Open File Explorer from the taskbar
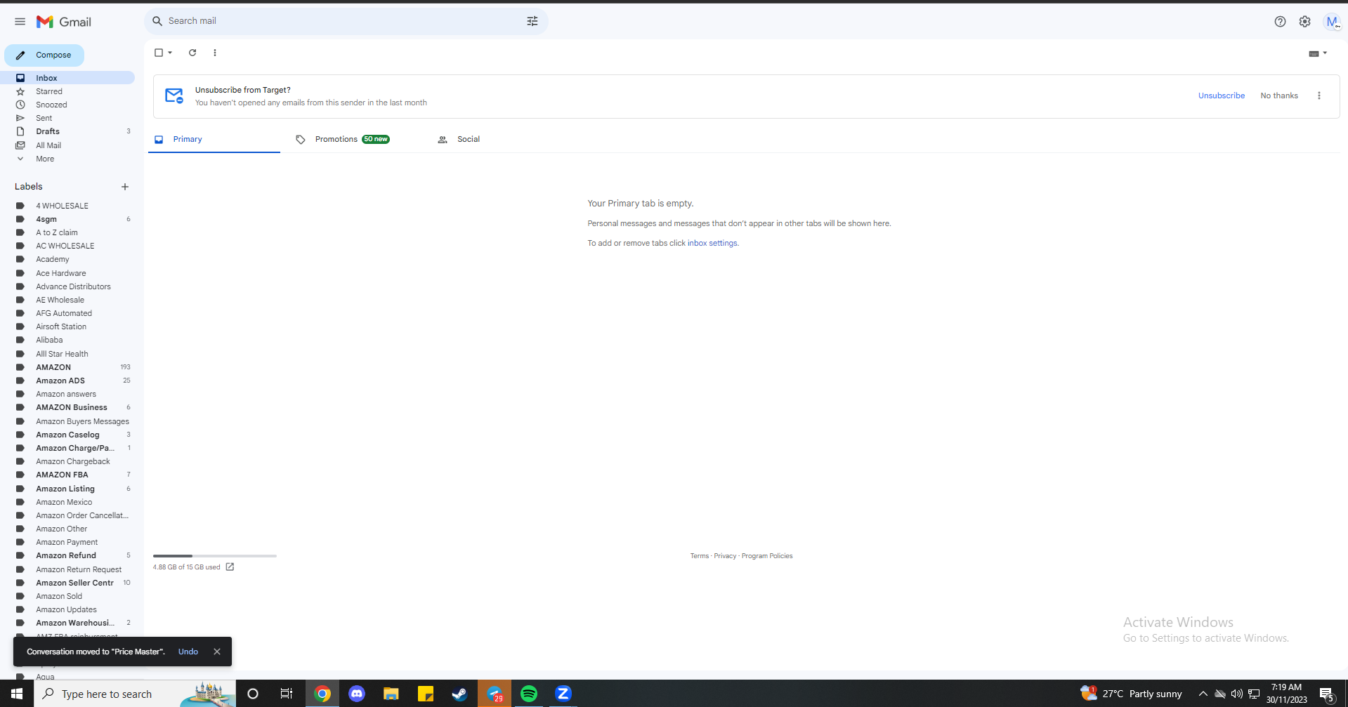The image size is (1348, 707). 391,694
